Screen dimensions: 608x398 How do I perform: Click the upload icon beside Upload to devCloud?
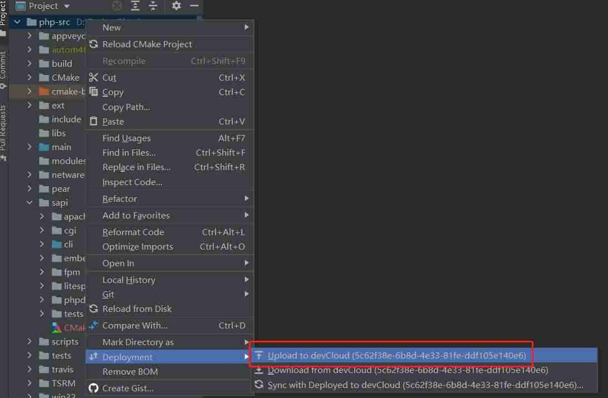[x=259, y=355]
